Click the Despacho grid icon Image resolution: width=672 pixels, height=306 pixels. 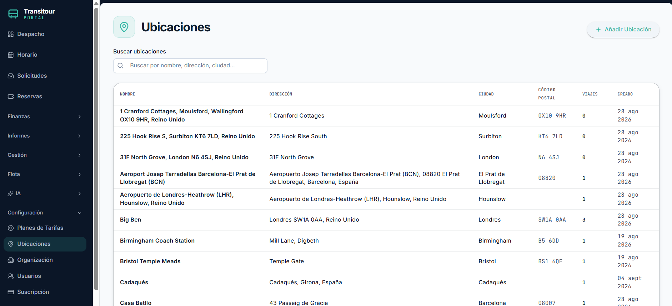pyautogui.click(x=11, y=34)
